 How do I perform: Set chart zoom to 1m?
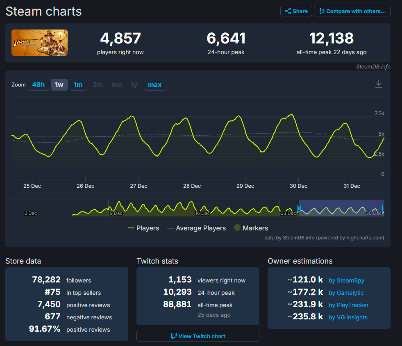78,84
